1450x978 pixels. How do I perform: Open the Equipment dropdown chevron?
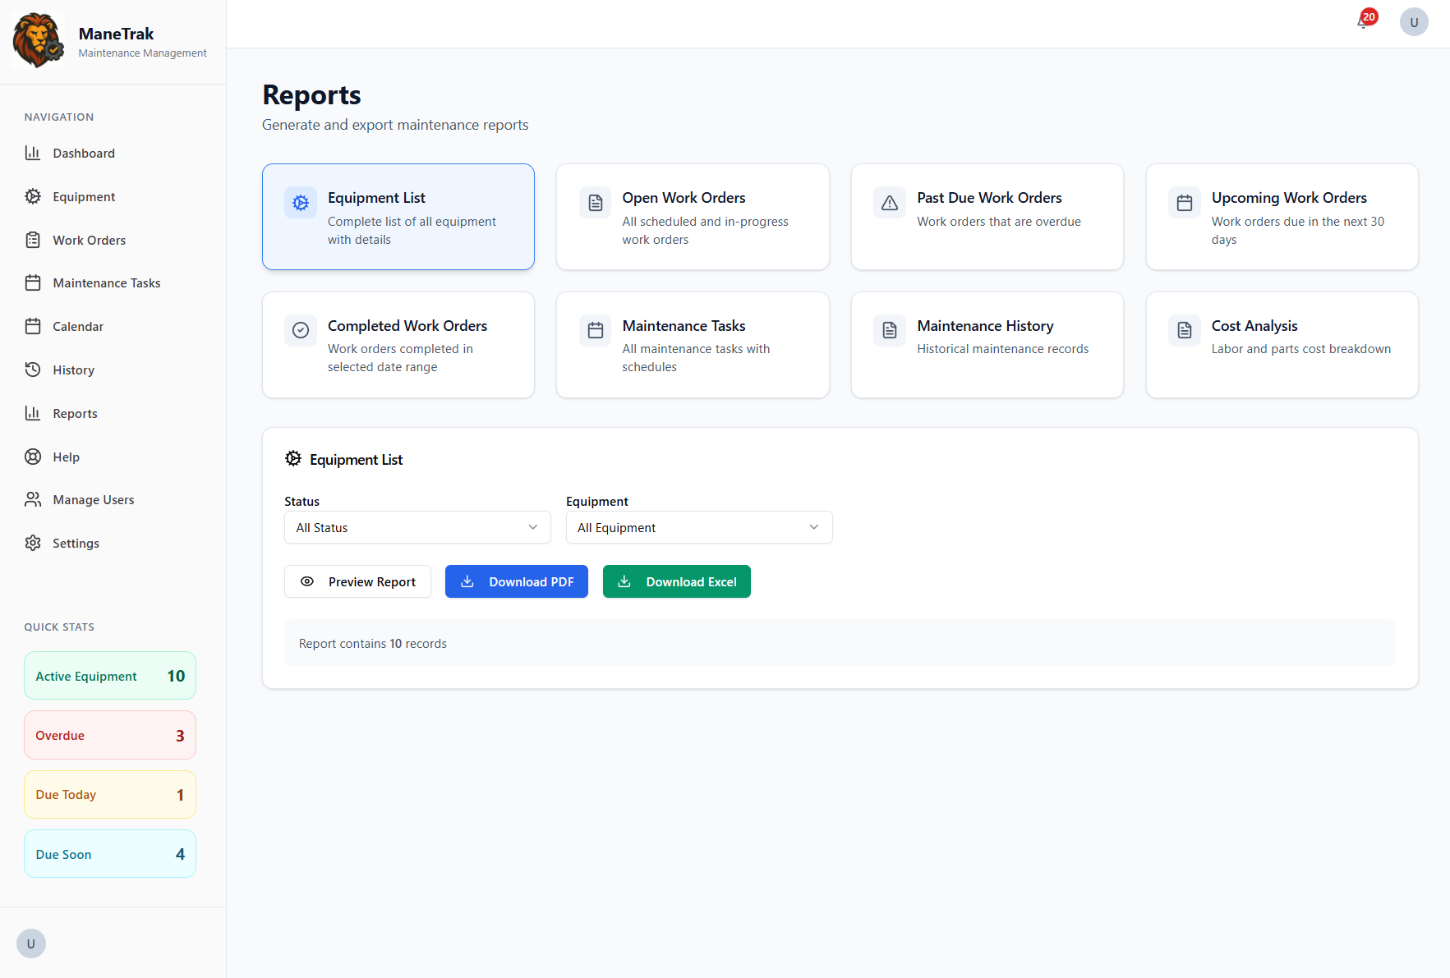[x=813, y=527]
